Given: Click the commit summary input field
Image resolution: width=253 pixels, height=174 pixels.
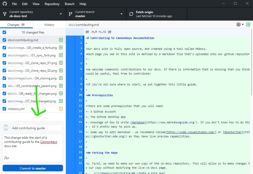Looking at the screenshot, I should point(37,128).
